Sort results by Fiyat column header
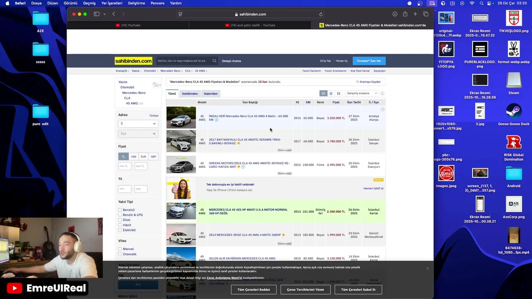Screen dimensions: 532x299 (336, 102)
